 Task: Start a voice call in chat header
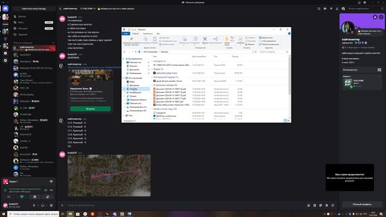319,8
